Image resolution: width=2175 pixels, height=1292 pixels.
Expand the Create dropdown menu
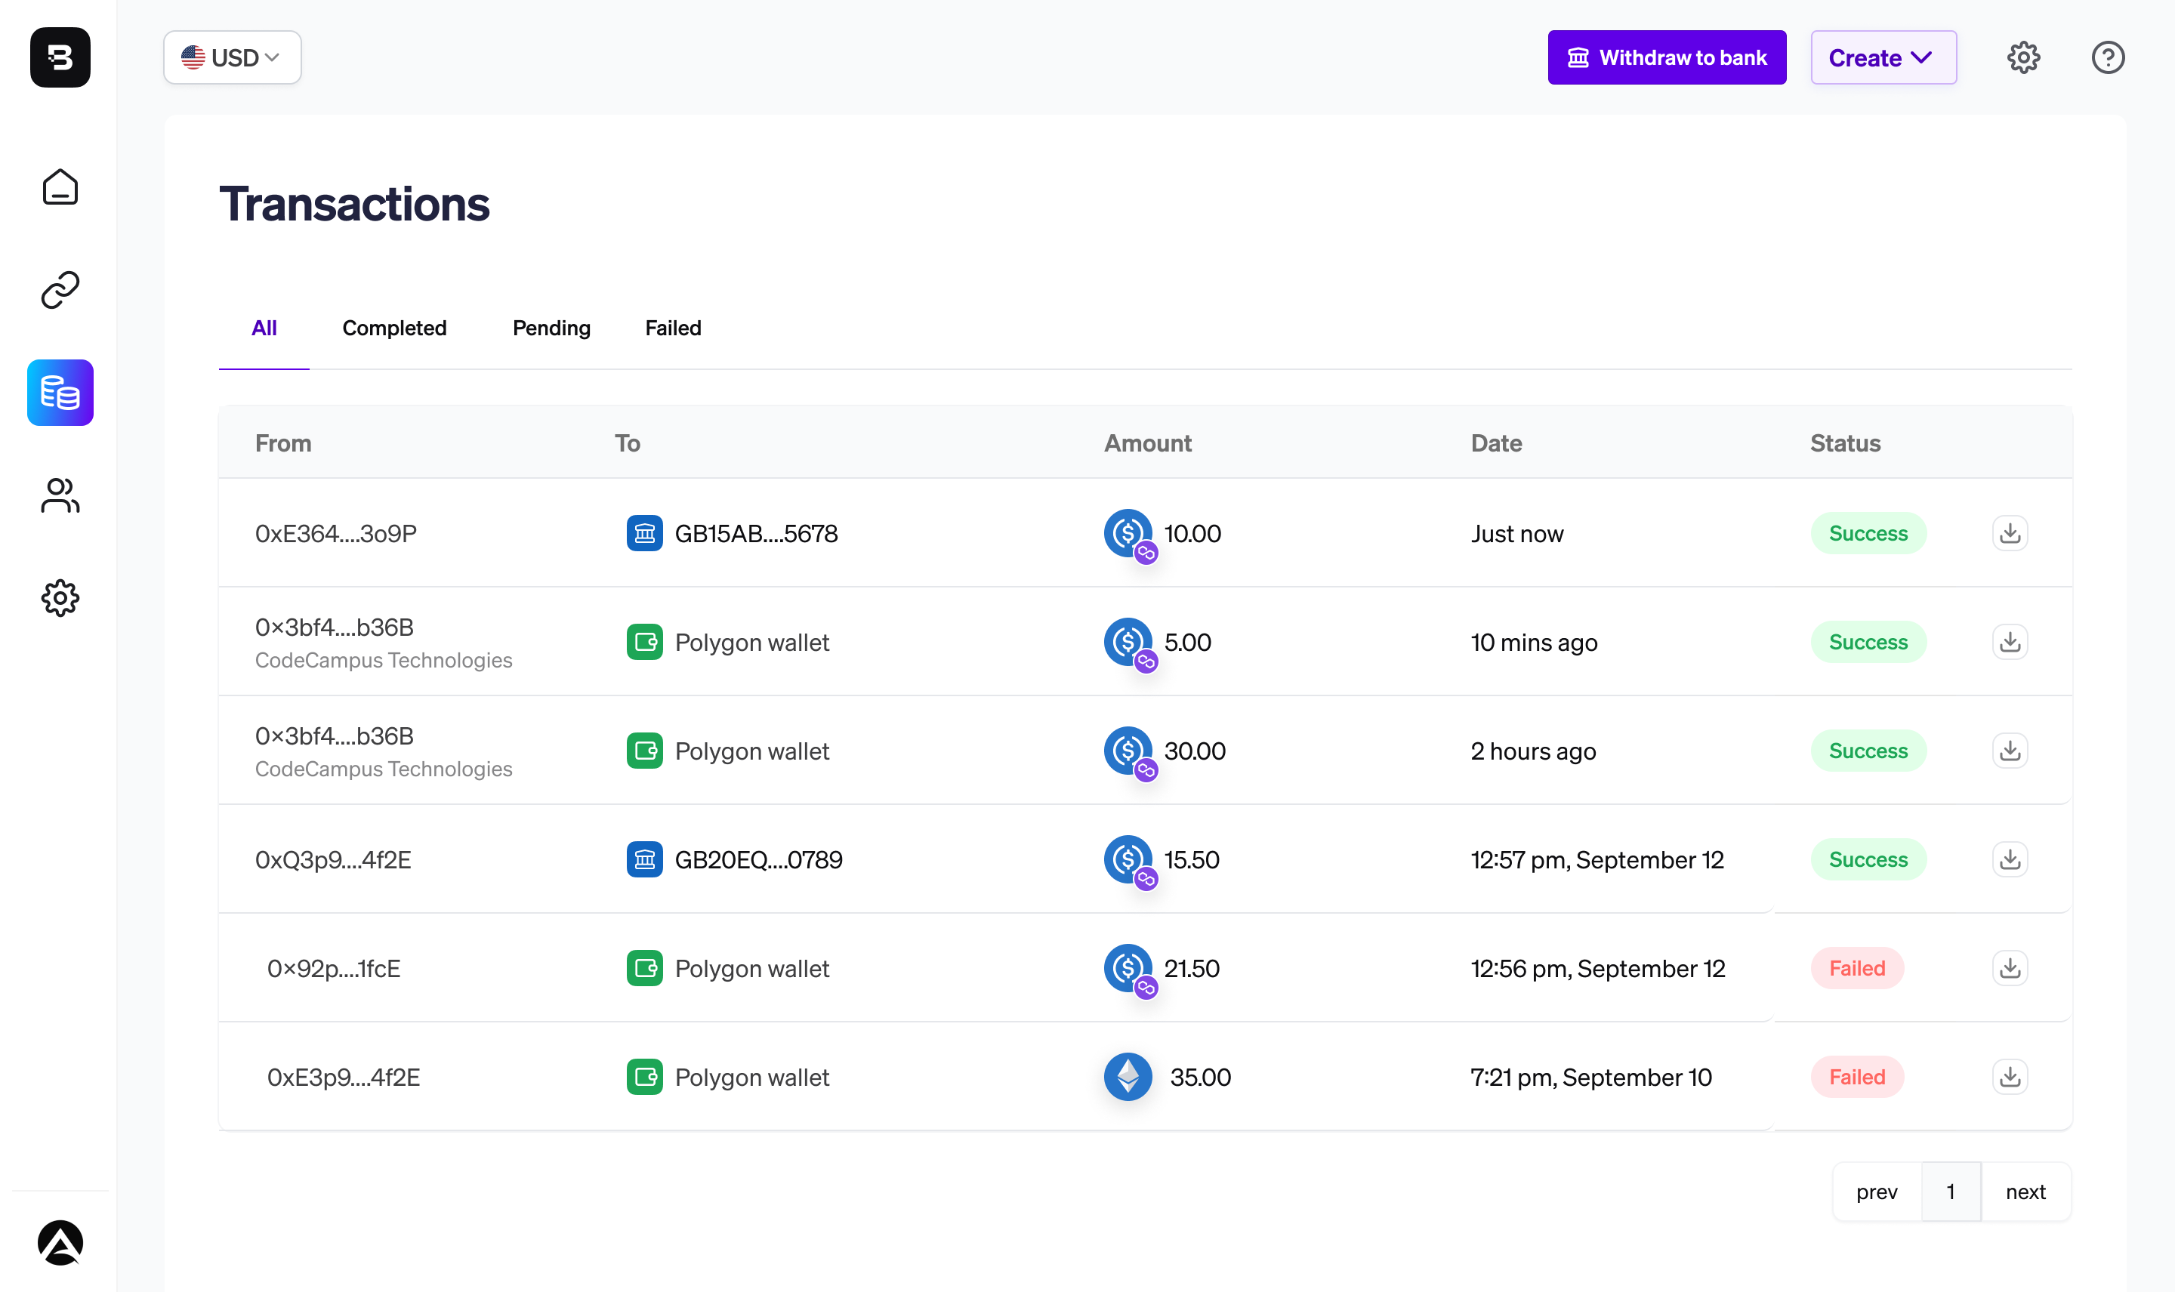(1883, 57)
